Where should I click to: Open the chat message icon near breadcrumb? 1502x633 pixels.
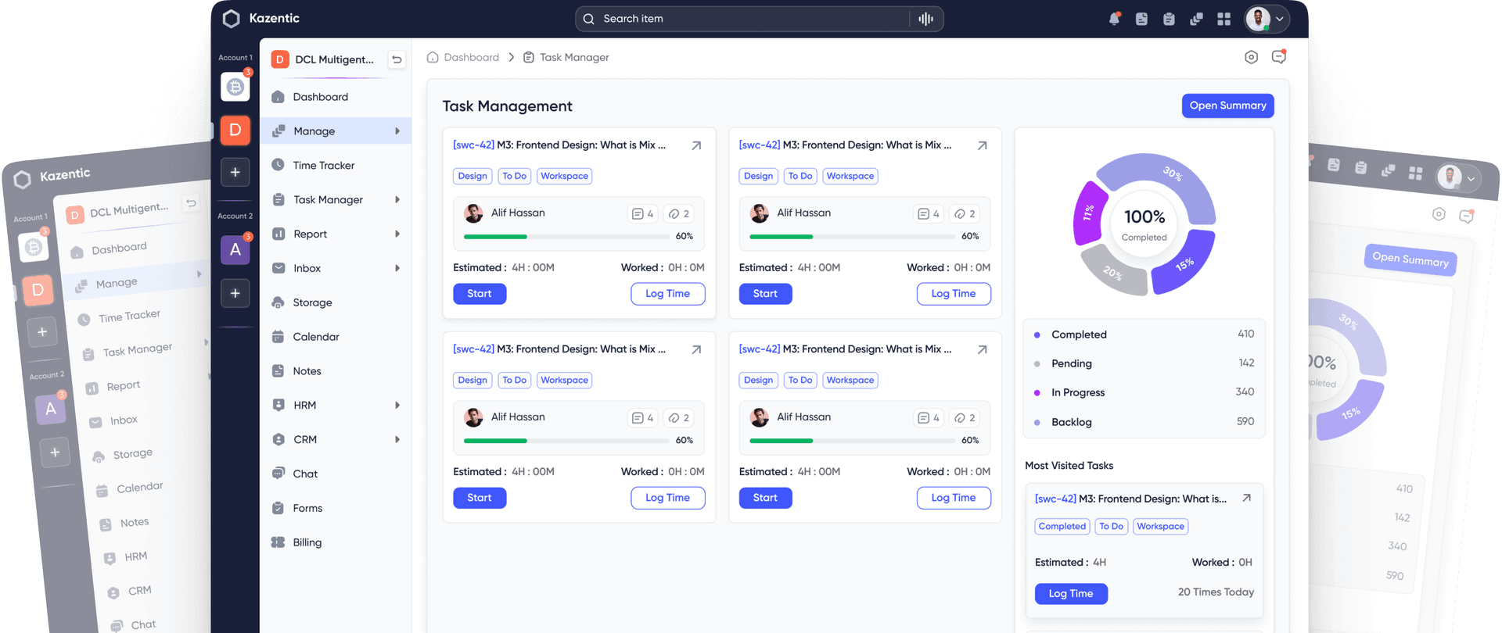pos(1279,57)
